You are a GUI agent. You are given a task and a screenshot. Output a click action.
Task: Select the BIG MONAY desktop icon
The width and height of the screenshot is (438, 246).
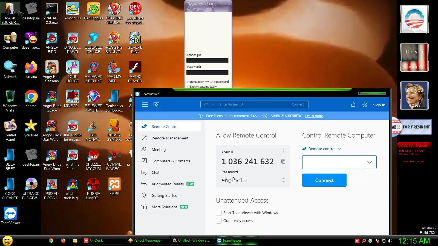[94, 130]
